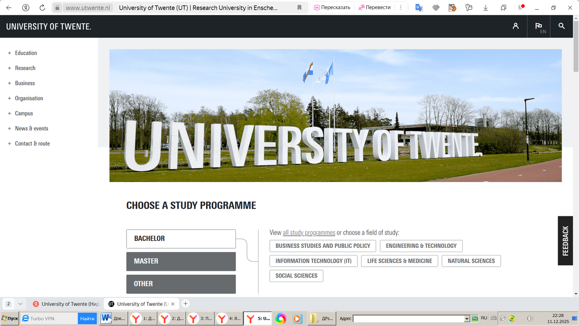Open the media player taskbar icon
579x326 pixels.
tap(298, 319)
